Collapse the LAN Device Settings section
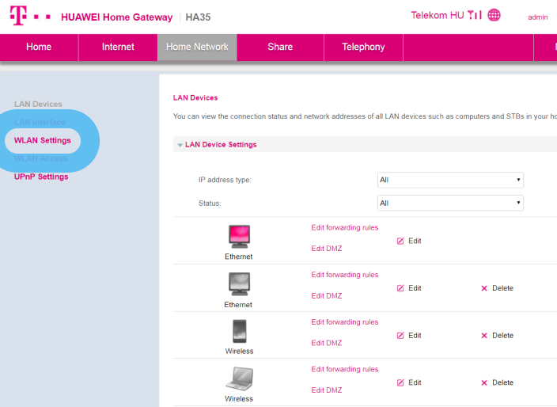The height and width of the screenshot is (407, 557). pos(216,145)
